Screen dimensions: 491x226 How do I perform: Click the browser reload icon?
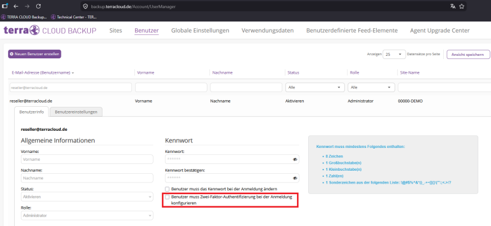(x=38, y=6)
